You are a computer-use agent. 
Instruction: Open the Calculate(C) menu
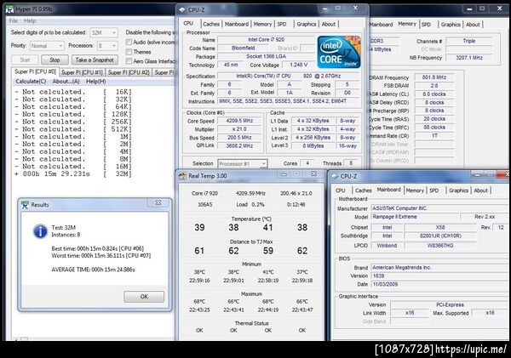coord(31,82)
